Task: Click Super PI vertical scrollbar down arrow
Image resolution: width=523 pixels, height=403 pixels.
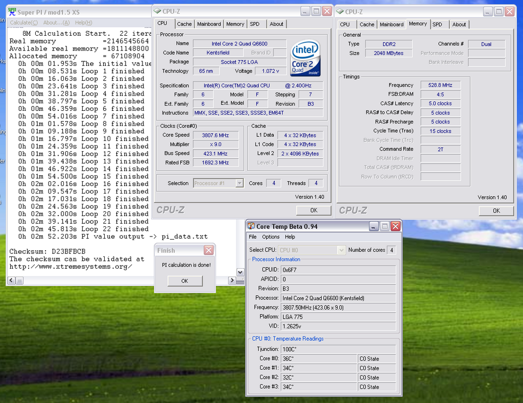Action: coord(240,272)
